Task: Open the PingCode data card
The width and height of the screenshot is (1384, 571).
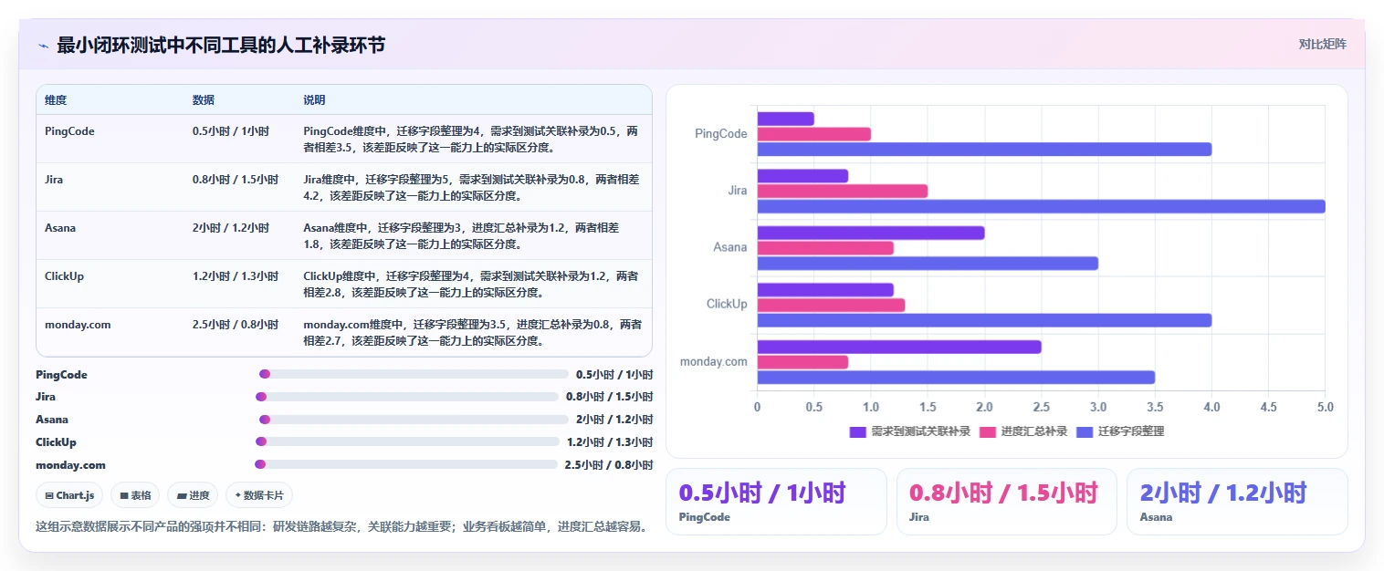Action: coord(776,501)
